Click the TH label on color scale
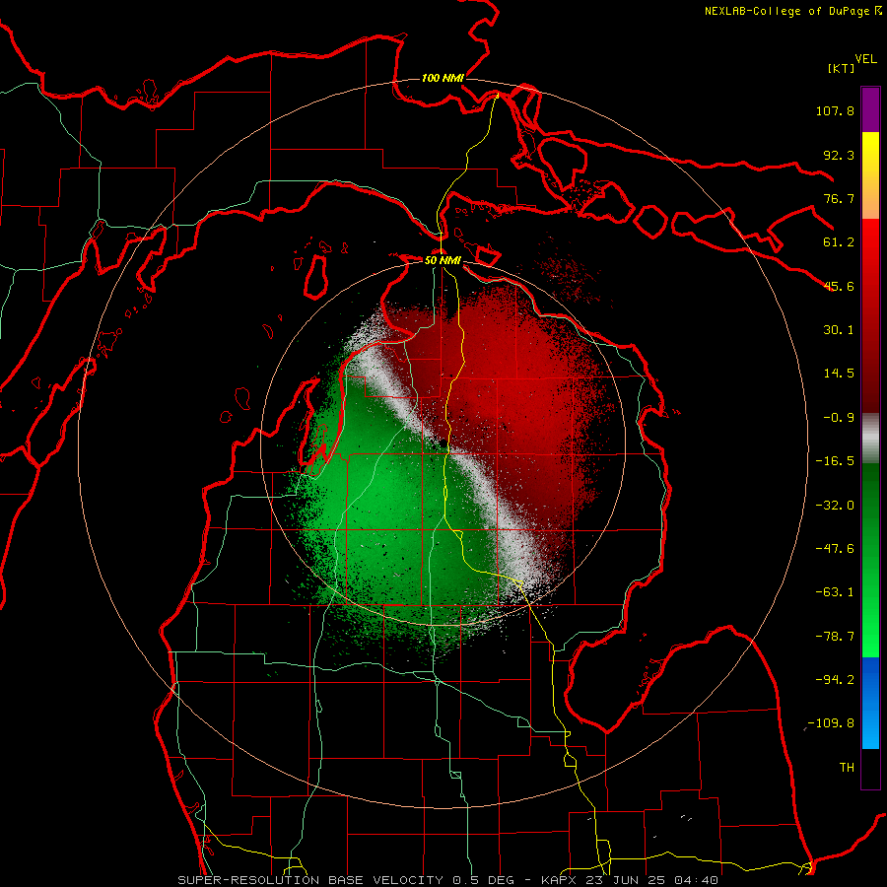Viewport: 887px width, 887px height. tap(847, 768)
